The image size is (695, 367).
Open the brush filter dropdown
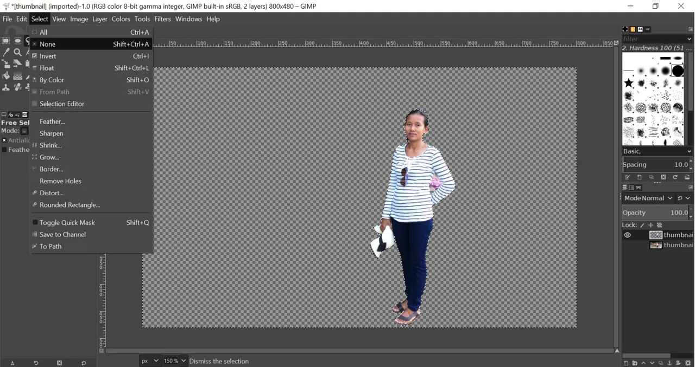(x=690, y=39)
